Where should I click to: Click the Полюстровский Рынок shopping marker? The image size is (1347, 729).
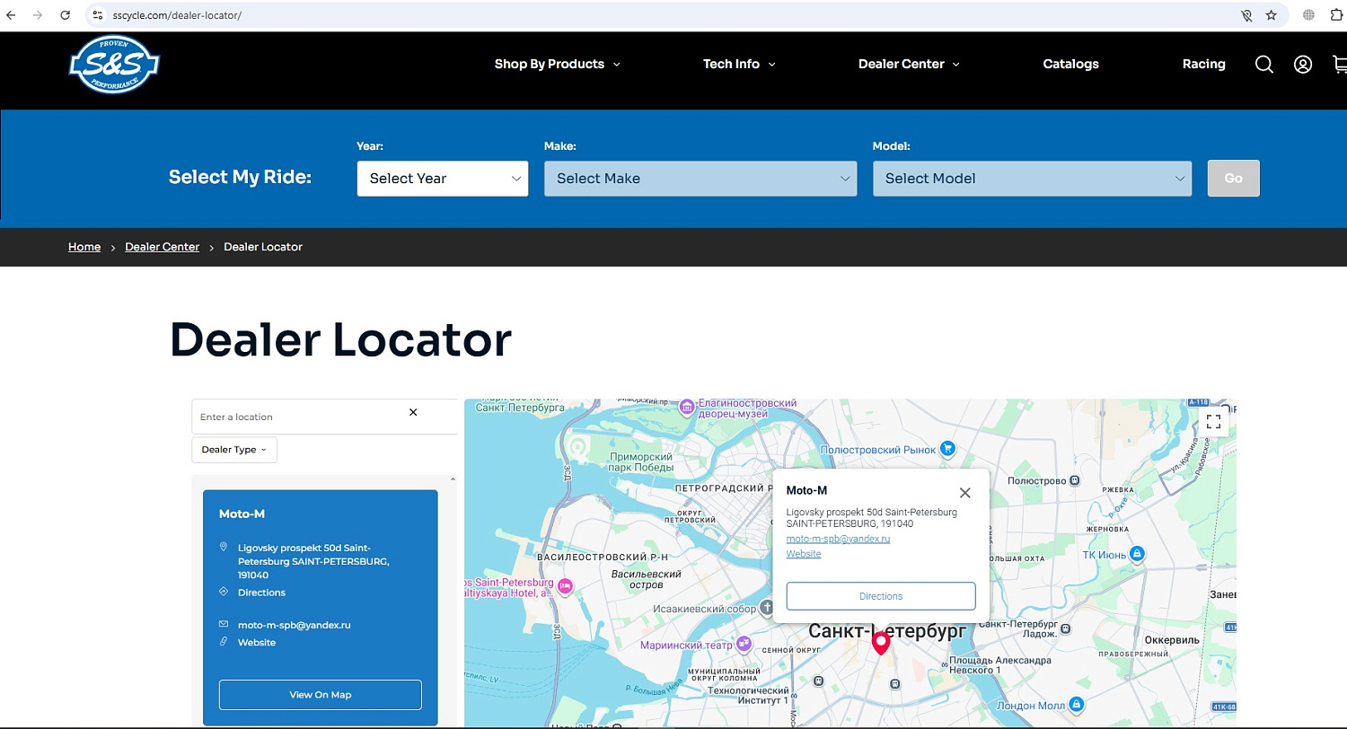click(947, 449)
